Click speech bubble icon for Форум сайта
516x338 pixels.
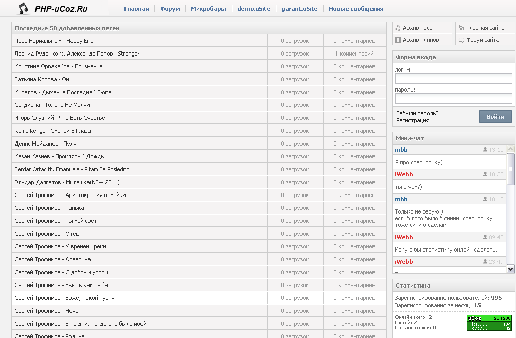tap(461, 40)
